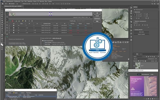Check the Square Pixels option
Viewport: 160px width, 100px height.
(44, 44)
